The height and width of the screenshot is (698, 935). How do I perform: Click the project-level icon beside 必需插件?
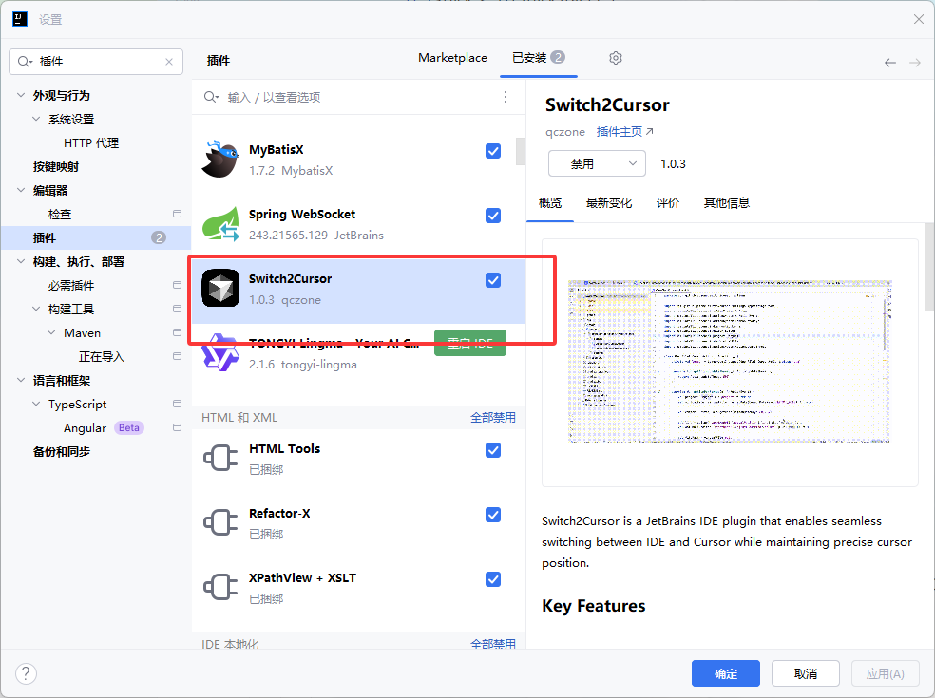[177, 285]
